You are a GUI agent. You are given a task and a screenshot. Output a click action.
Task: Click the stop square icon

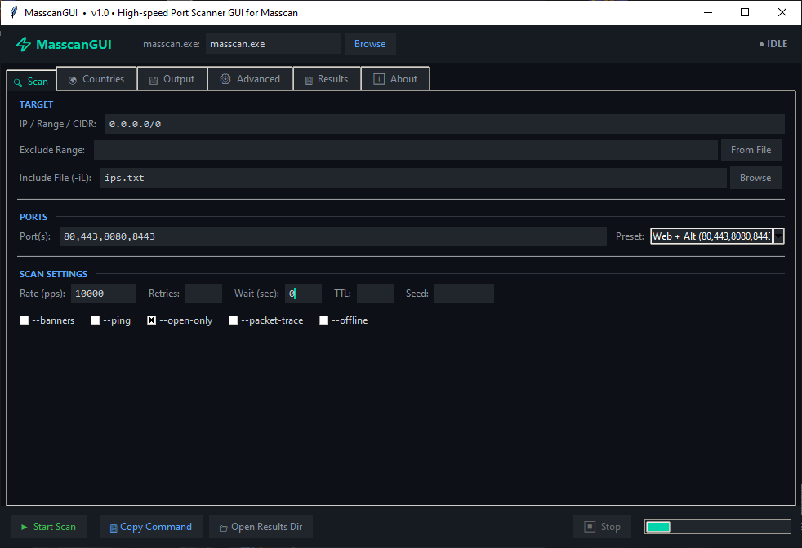[590, 527]
